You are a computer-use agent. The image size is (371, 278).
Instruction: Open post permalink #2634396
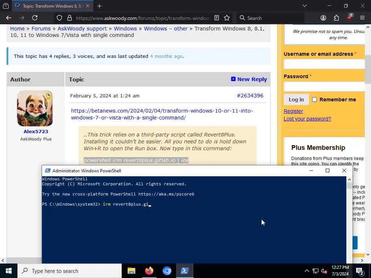(x=250, y=96)
